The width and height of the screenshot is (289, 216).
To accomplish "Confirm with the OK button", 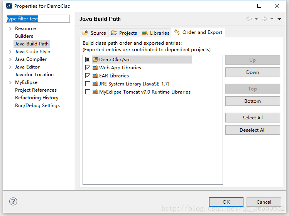I will point(226,202).
